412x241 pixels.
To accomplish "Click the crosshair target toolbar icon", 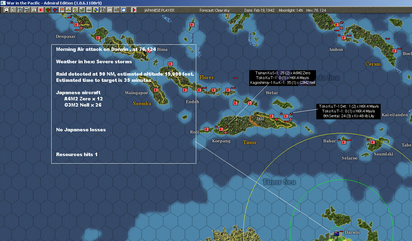I will coord(103,10).
